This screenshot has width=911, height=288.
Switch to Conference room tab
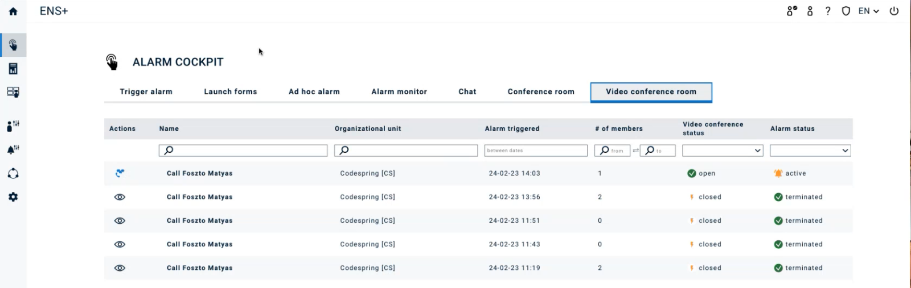pyautogui.click(x=541, y=91)
